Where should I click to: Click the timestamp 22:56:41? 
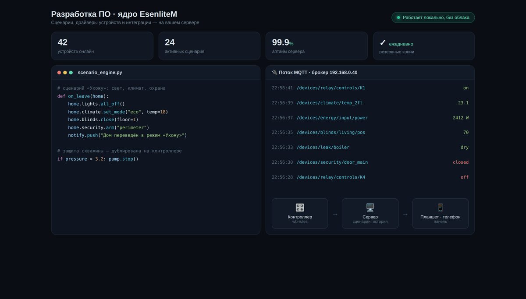[x=282, y=88]
